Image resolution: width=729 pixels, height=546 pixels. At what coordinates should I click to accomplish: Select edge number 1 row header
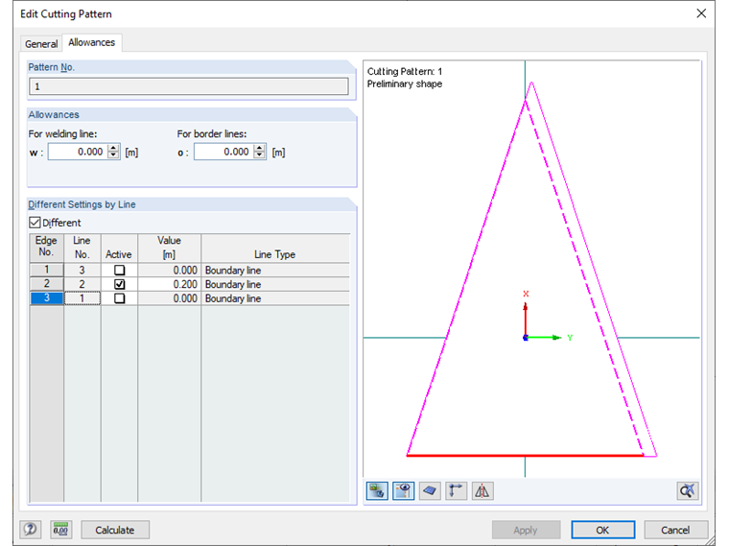[46, 270]
